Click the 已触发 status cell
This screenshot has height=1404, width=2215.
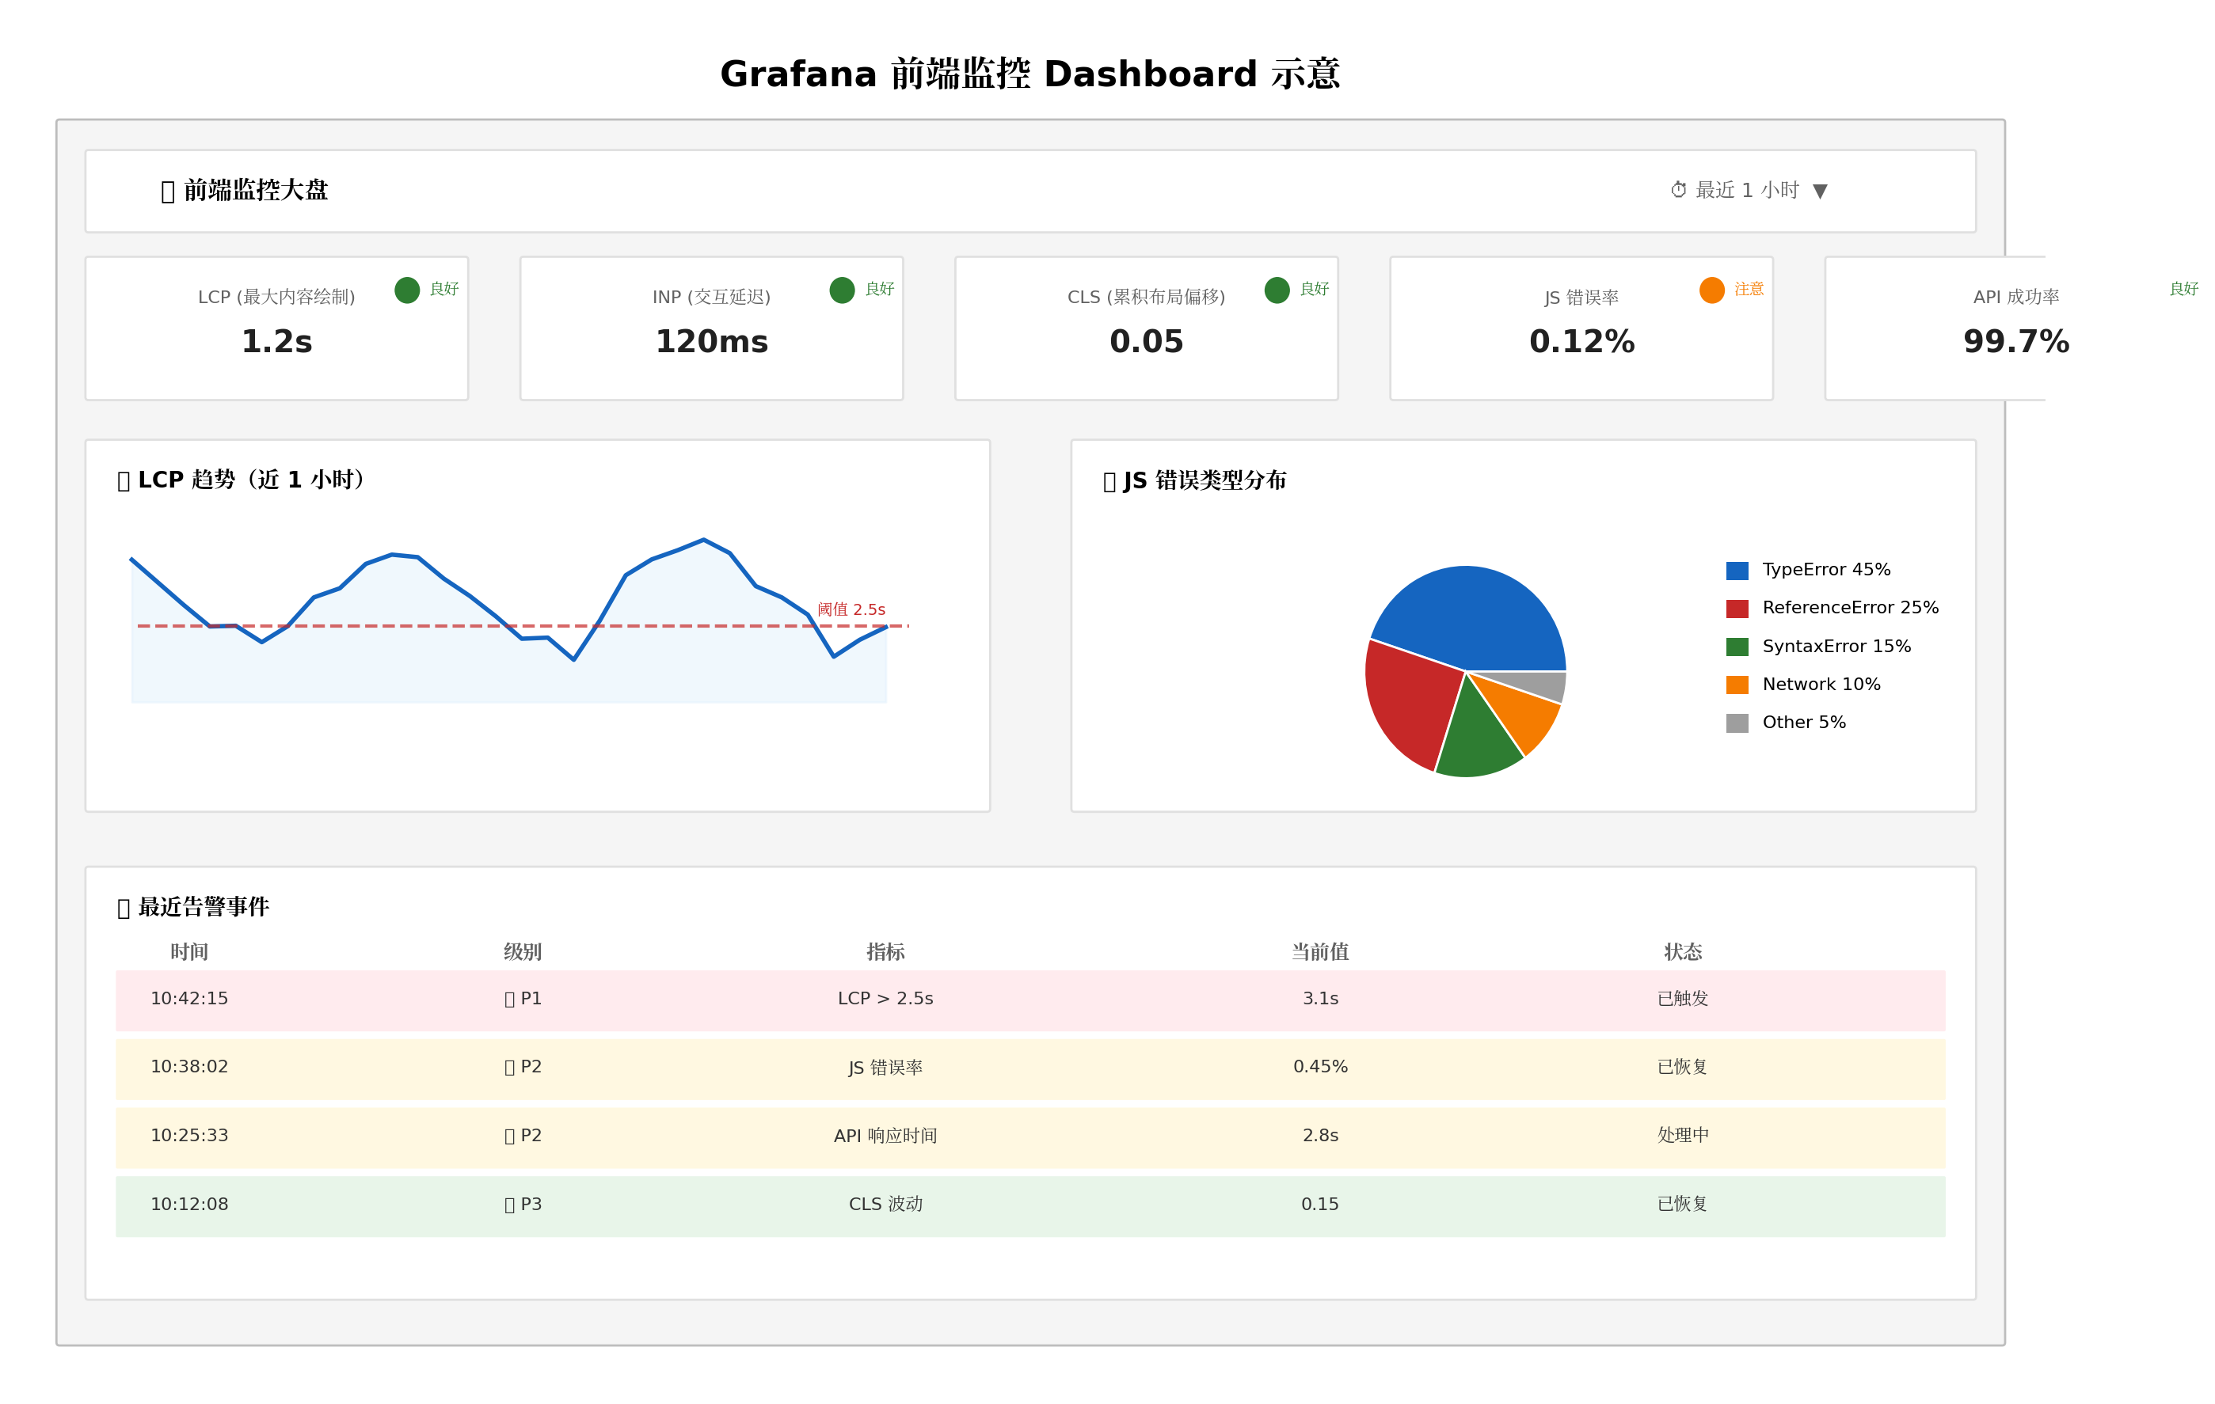coord(1684,999)
